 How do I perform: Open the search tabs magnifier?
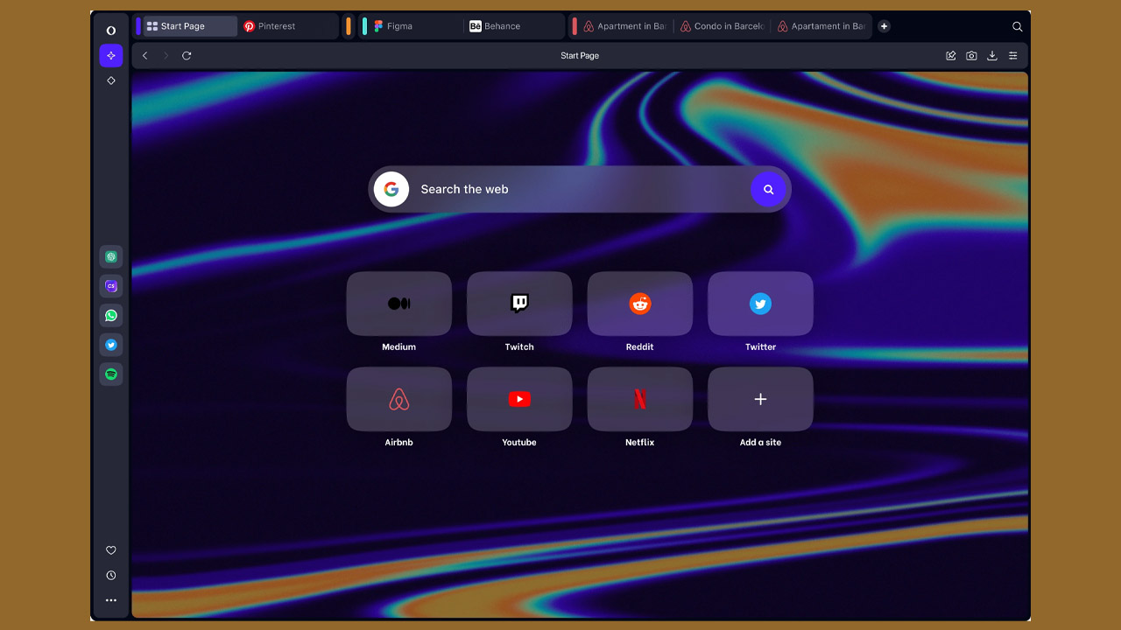click(1018, 27)
